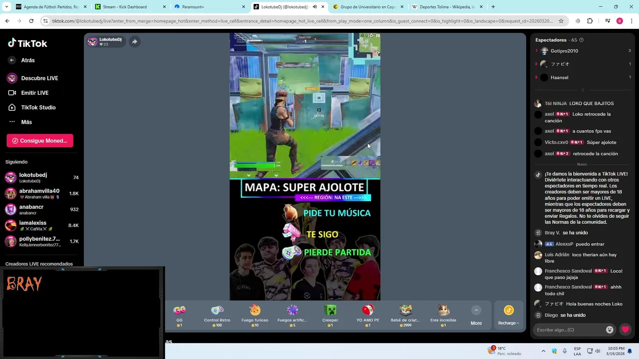
Task: Send the GG gift
Action: 179,316
